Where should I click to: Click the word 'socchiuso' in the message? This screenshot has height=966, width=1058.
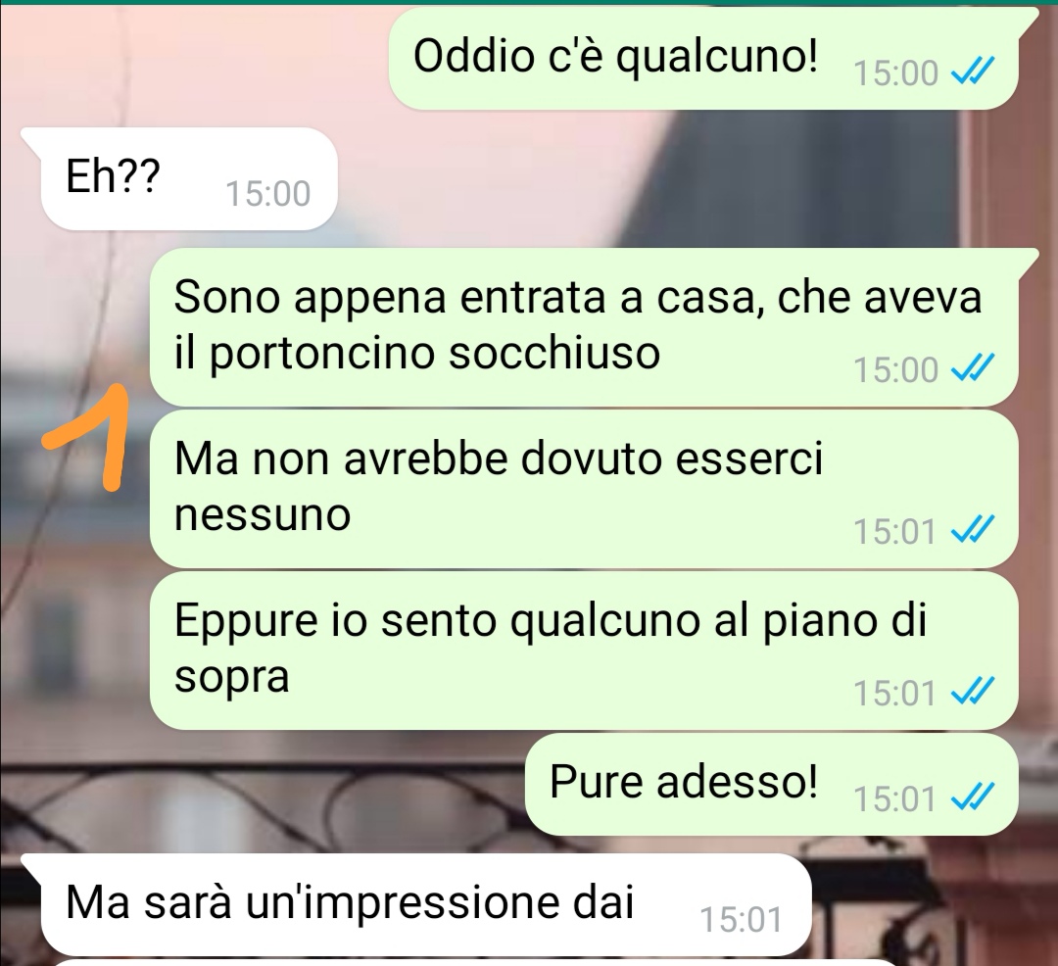553,353
